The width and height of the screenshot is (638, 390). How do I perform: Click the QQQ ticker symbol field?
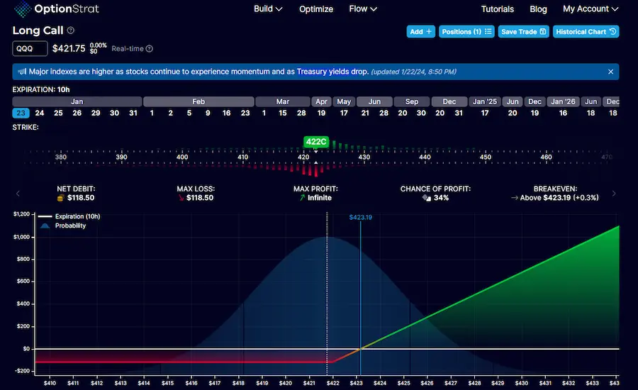click(30, 49)
